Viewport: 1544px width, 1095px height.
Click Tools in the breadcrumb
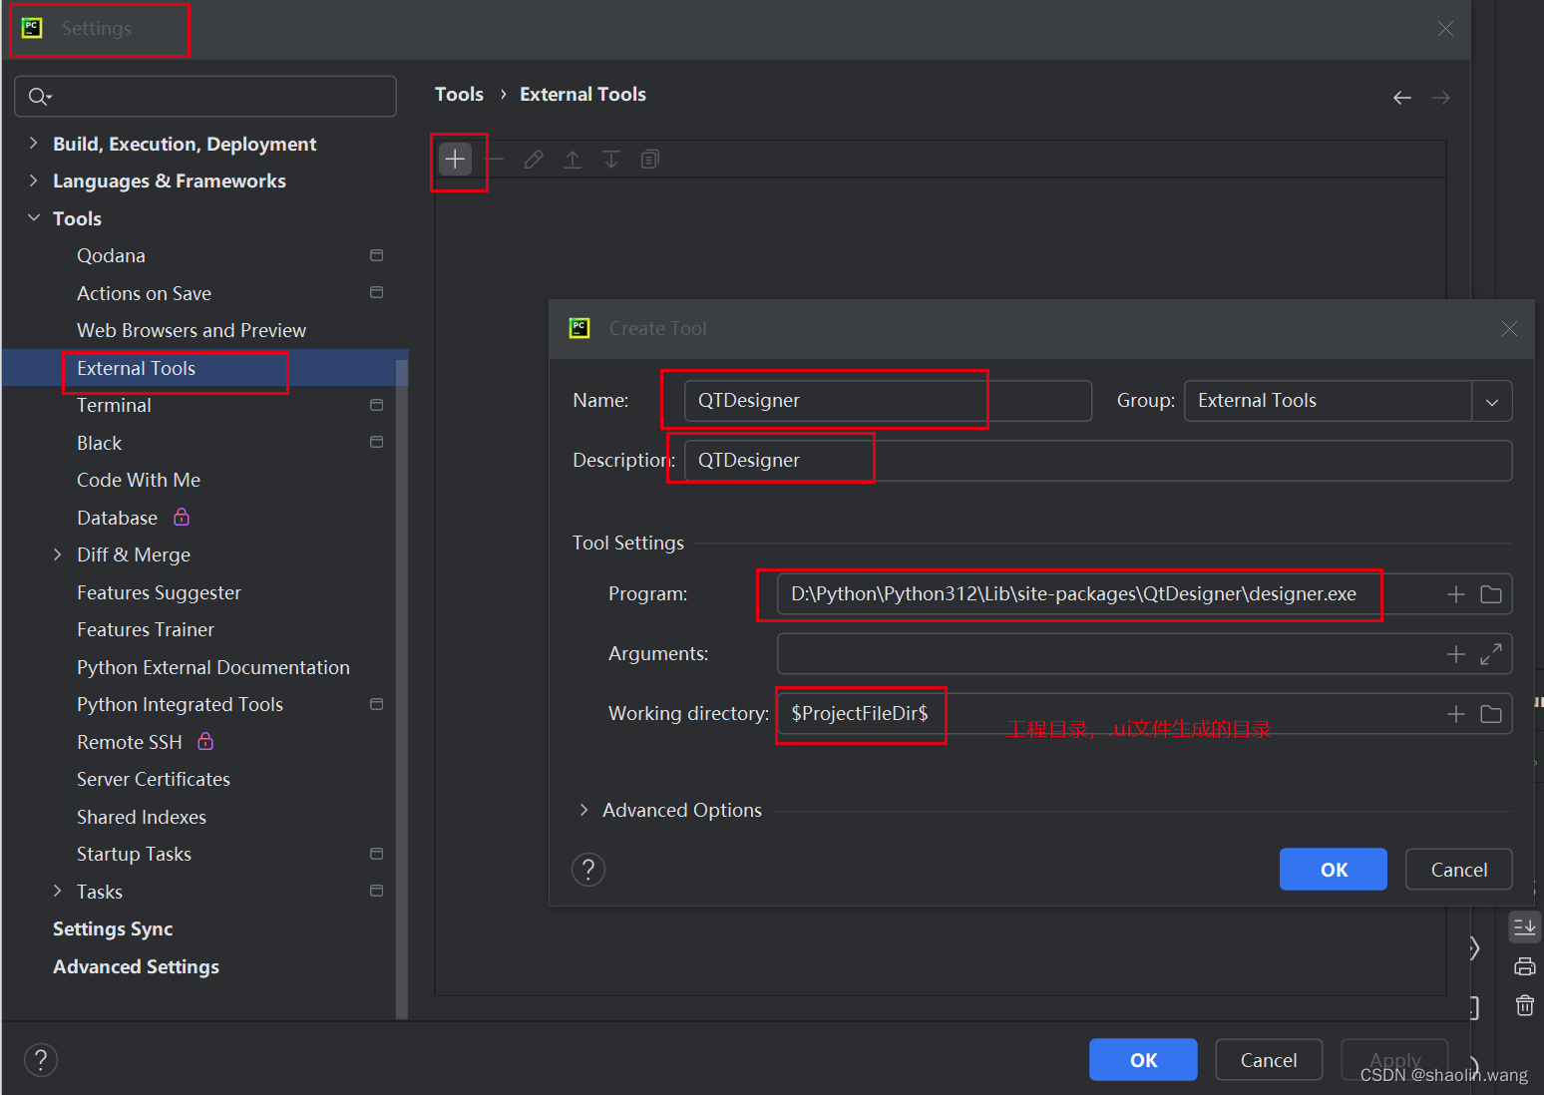pos(459,94)
